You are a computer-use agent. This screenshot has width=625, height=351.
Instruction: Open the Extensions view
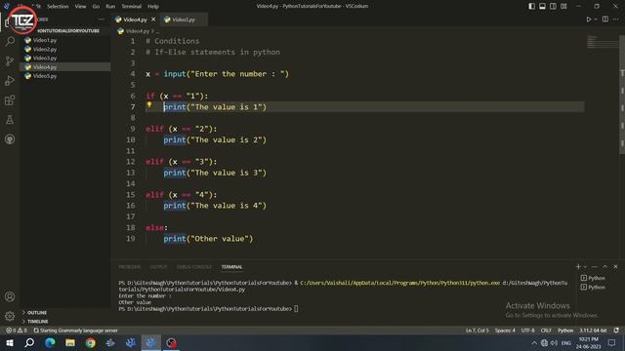point(10,99)
